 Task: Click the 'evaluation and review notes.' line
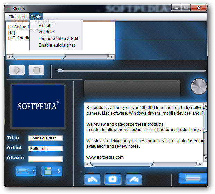(113, 146)
